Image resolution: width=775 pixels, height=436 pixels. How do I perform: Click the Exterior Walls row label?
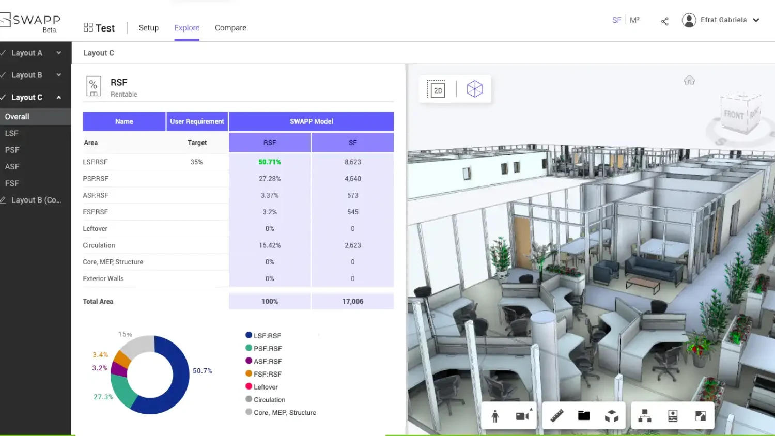[103, 278]
